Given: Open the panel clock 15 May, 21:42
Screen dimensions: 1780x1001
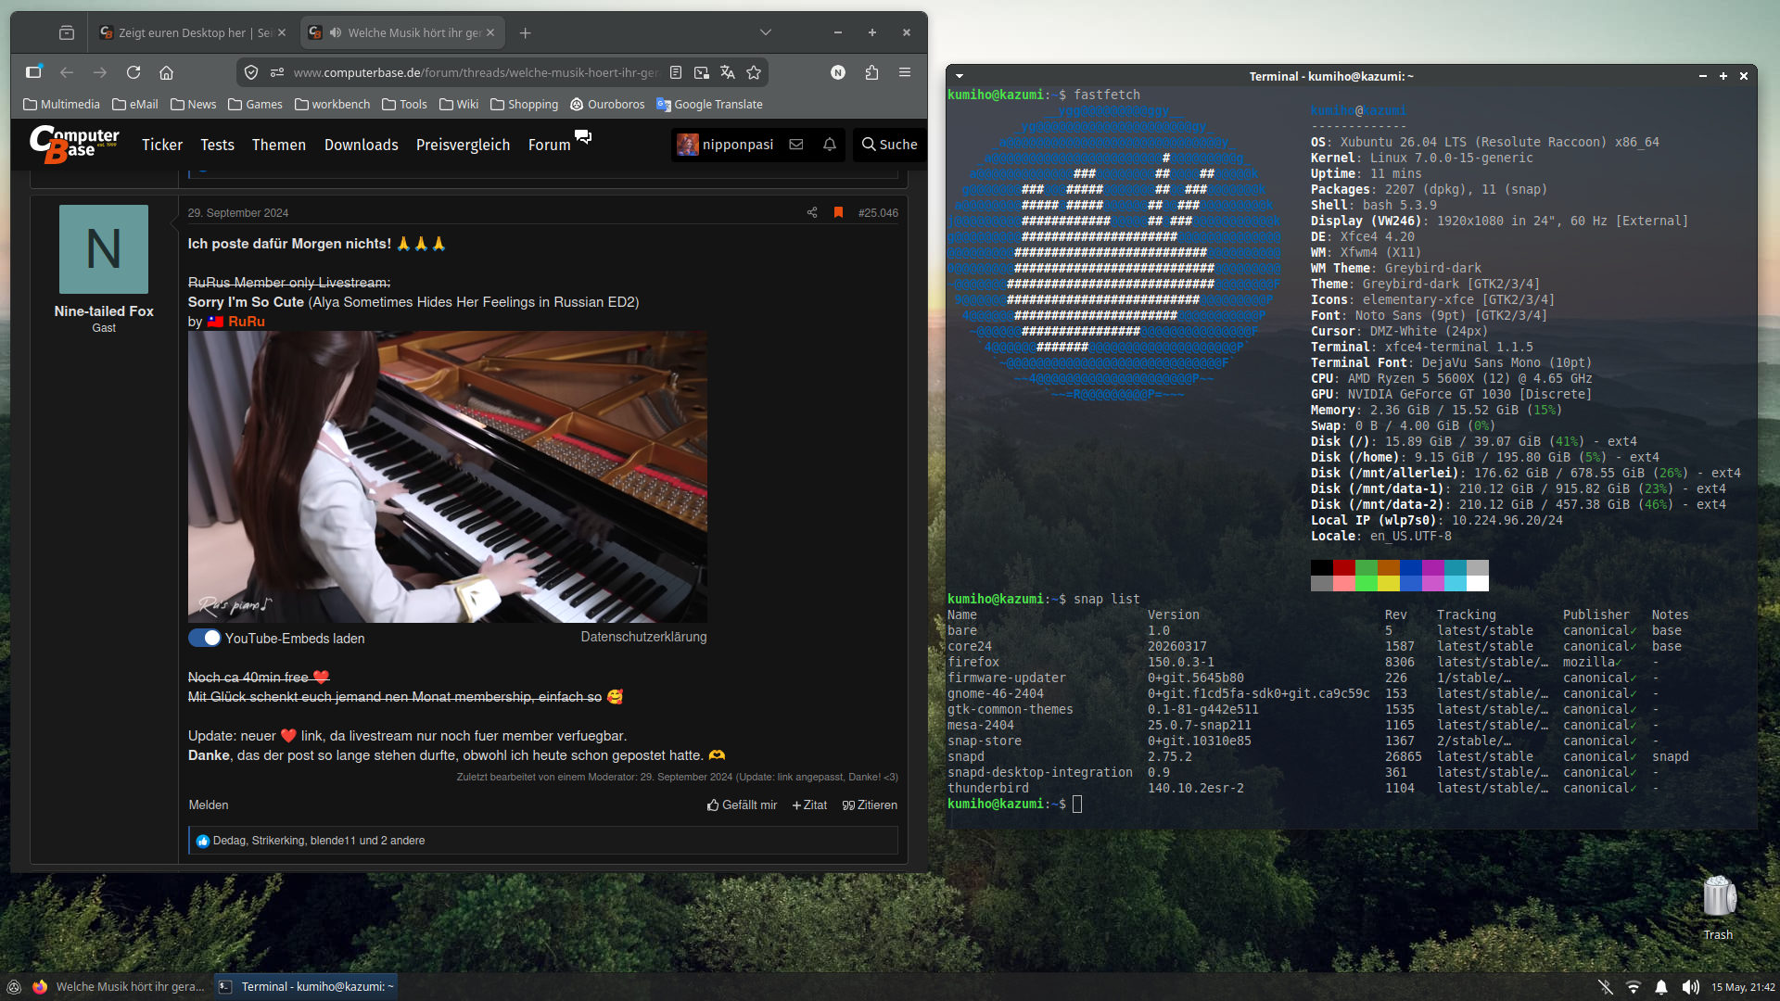Looking at the screenshot, I should click(1743, 987).
